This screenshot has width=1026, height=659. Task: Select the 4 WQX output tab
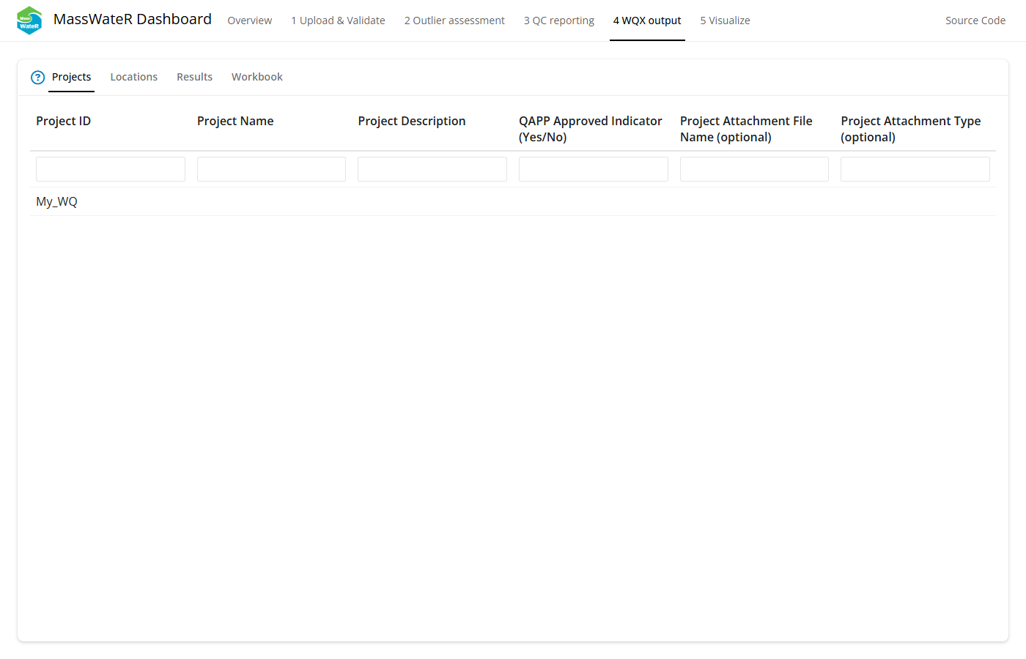(x=647, y=21)
